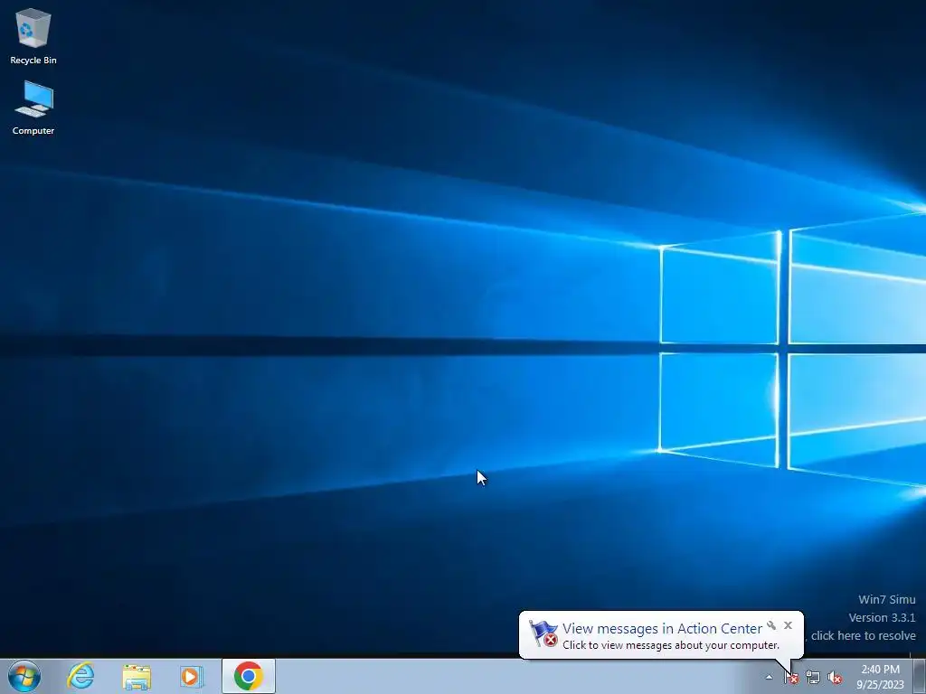
Task: Select the Recycle Bin desktop icon
Action: pos(33,36)
